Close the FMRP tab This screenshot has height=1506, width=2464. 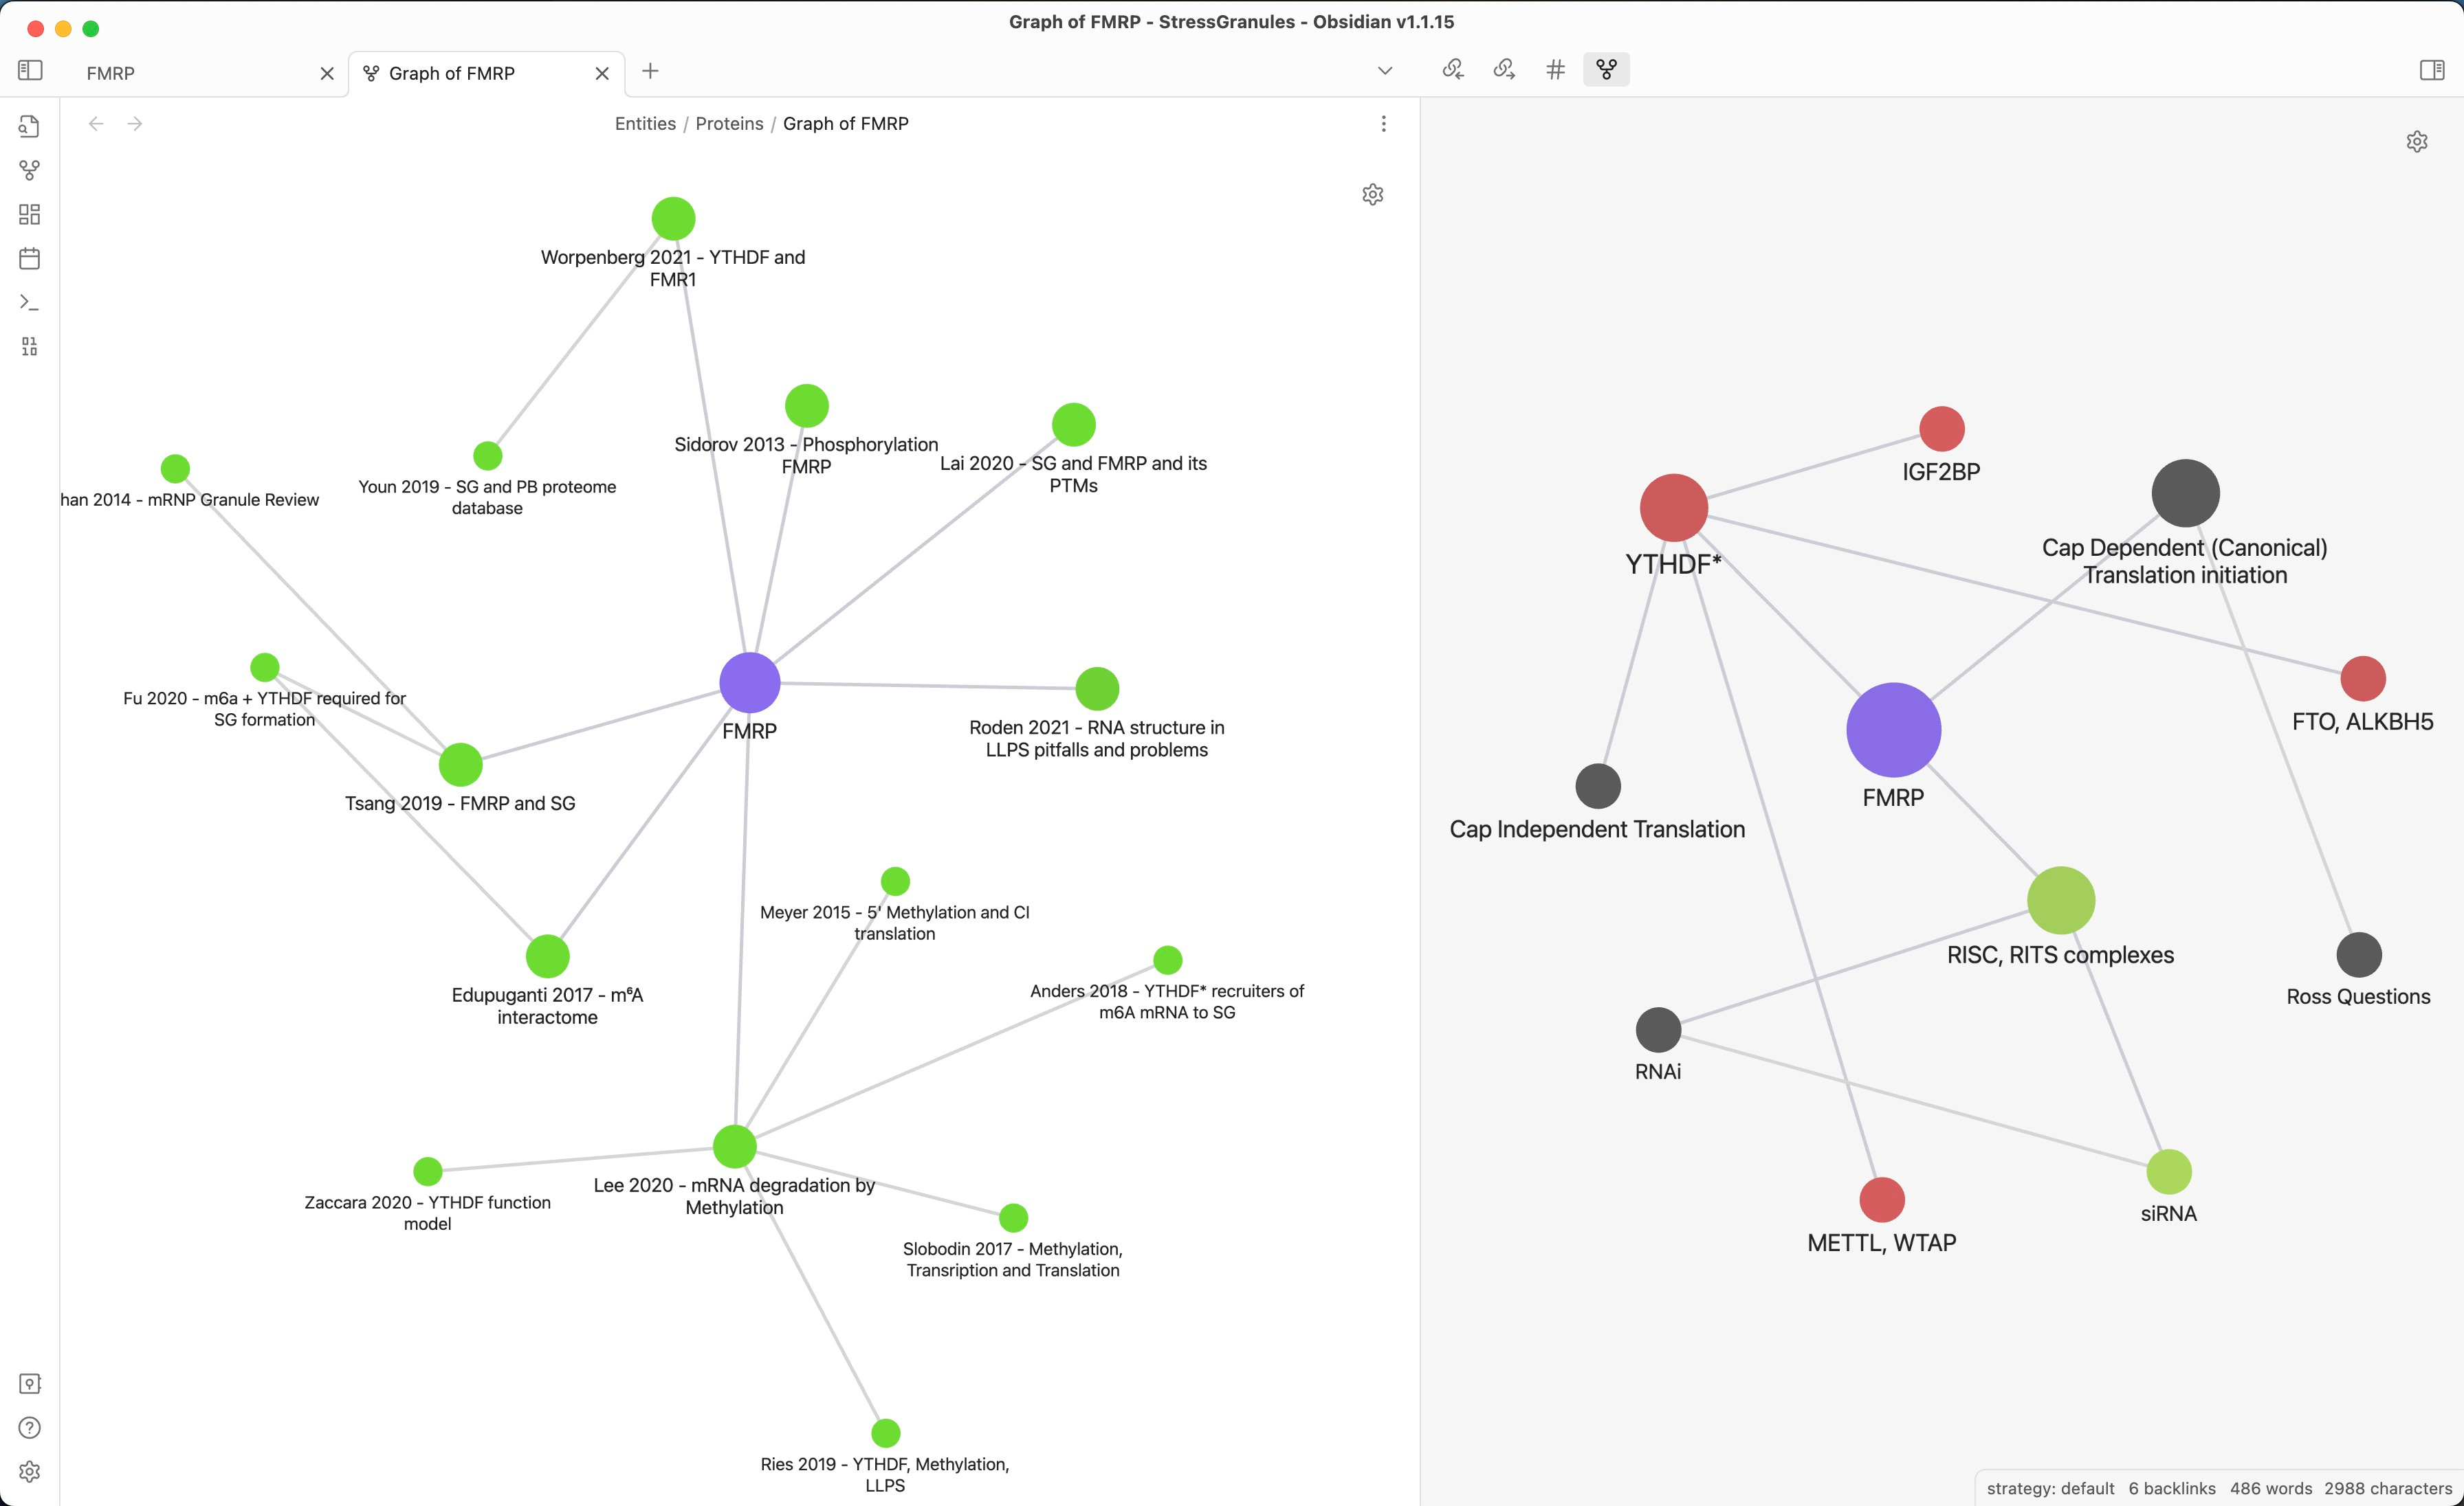click(x=327, y=73)
